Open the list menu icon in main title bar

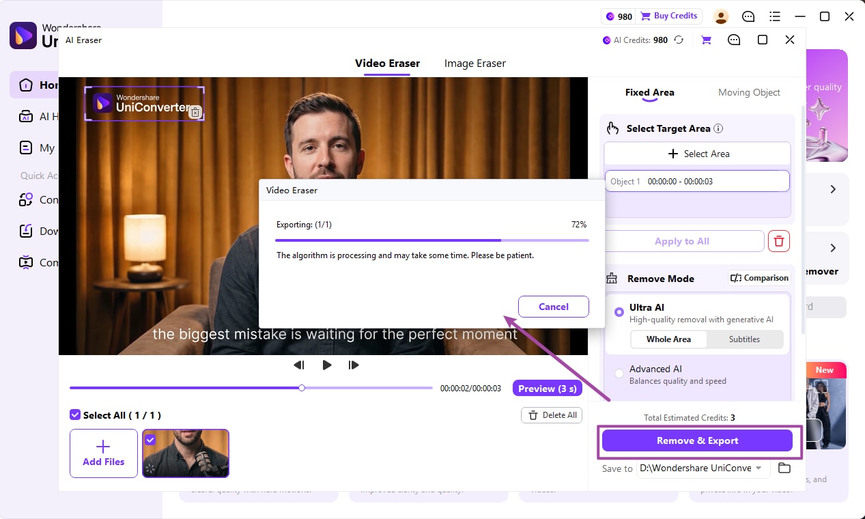775,16
